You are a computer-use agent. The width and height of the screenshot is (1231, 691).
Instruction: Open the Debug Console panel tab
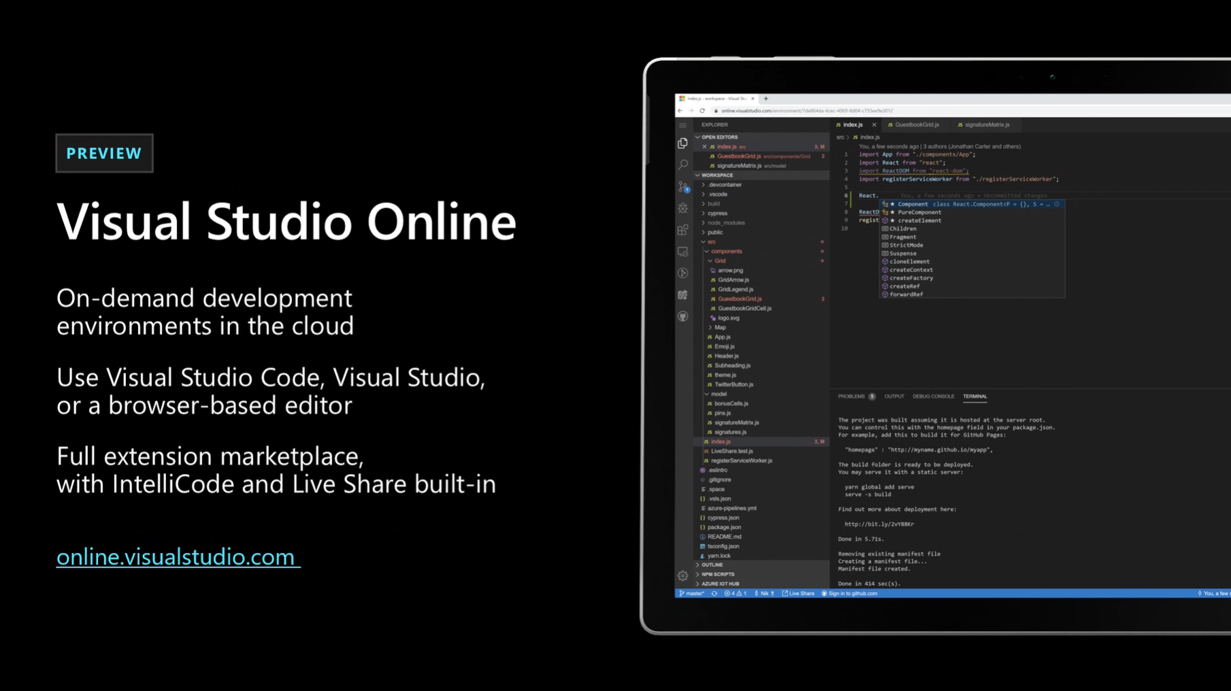[933, 397]
